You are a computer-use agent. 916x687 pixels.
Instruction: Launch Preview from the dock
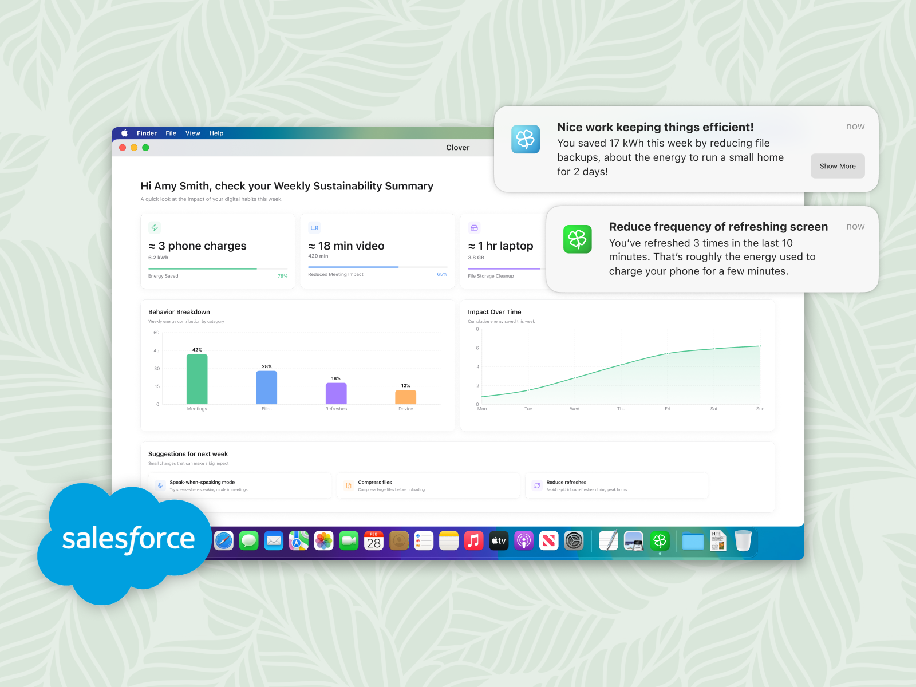(634, 540)
